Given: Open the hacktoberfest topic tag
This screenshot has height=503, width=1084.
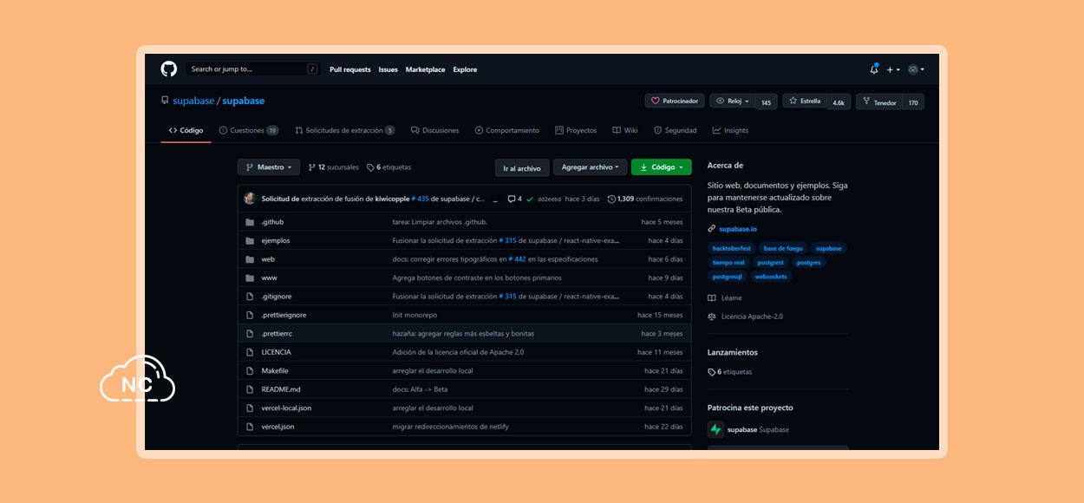Looking at the screenshot, I should click(732, 248).
